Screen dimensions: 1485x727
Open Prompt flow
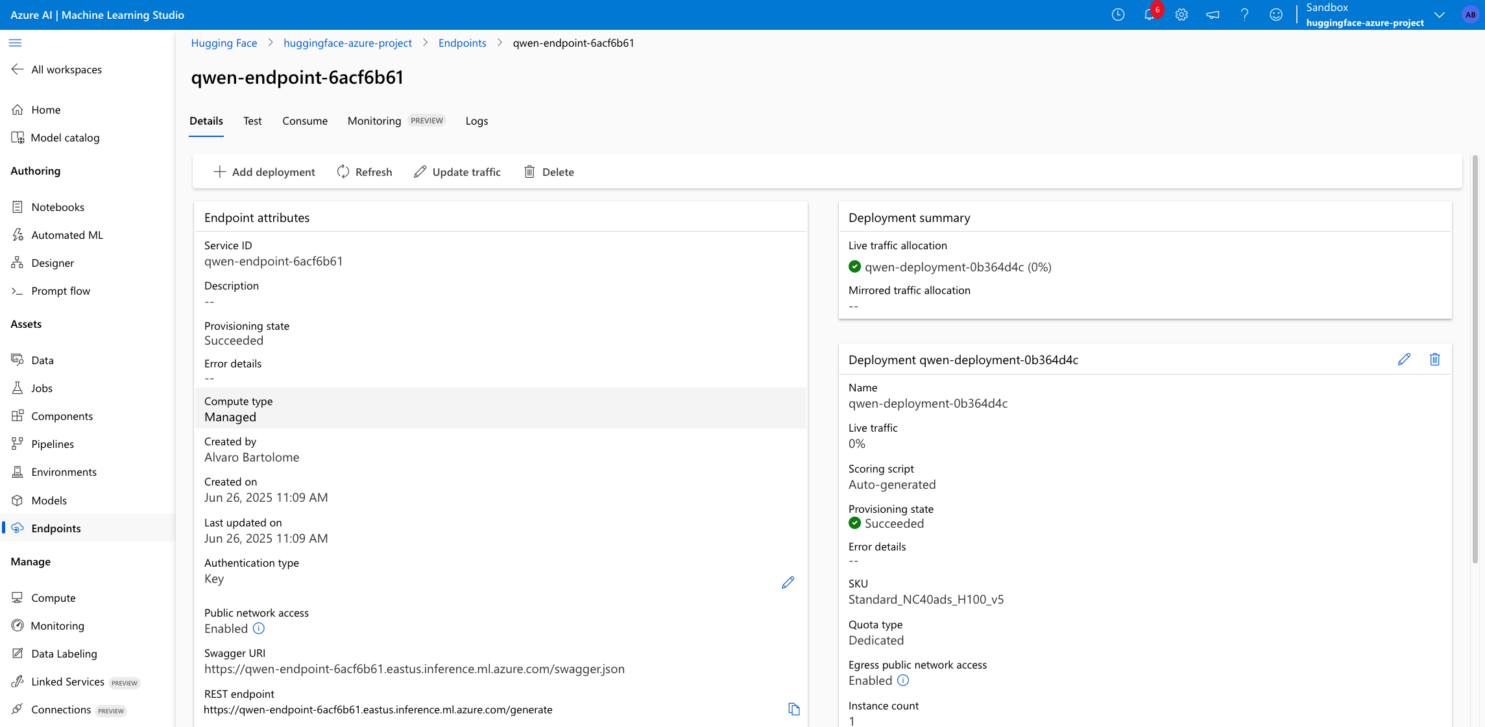pos(60,290)
